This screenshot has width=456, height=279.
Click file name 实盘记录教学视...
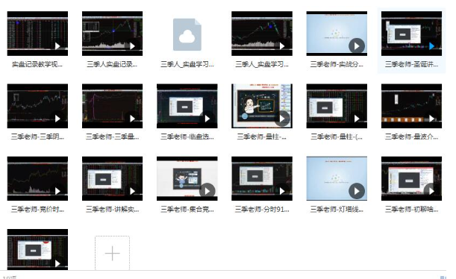coord(37,64)
